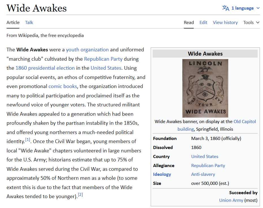Click 'From Wikipedia, the free encyclopedia' text
The width and height of the screenshot is (263, 208).
[45, 36]
